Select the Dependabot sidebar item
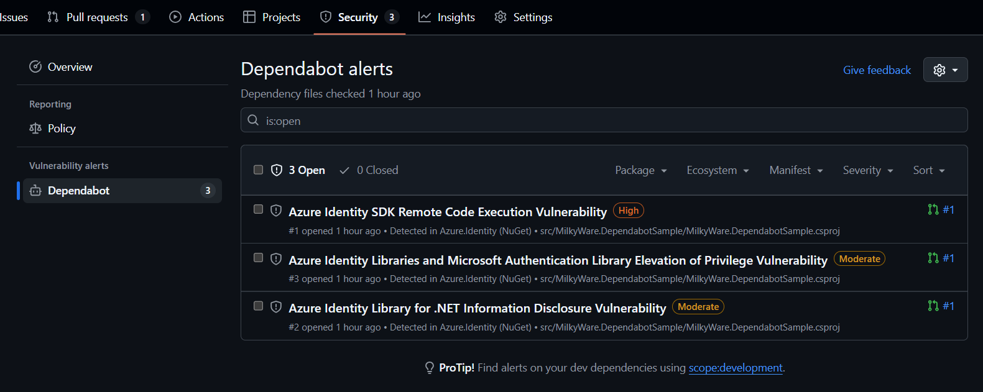Viewport: 983px width, 392px height. tap(122, 190)
